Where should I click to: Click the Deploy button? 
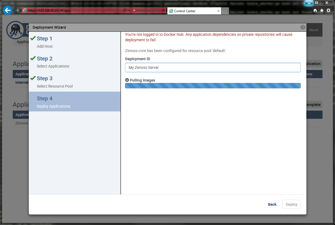click(x=292, y=204)
